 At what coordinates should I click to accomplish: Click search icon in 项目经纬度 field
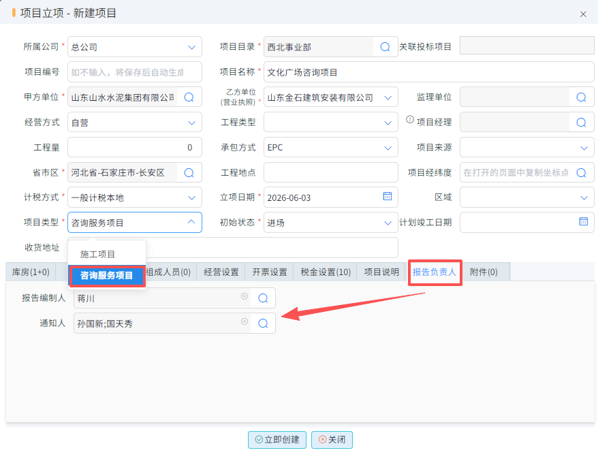tap(581, 173)
